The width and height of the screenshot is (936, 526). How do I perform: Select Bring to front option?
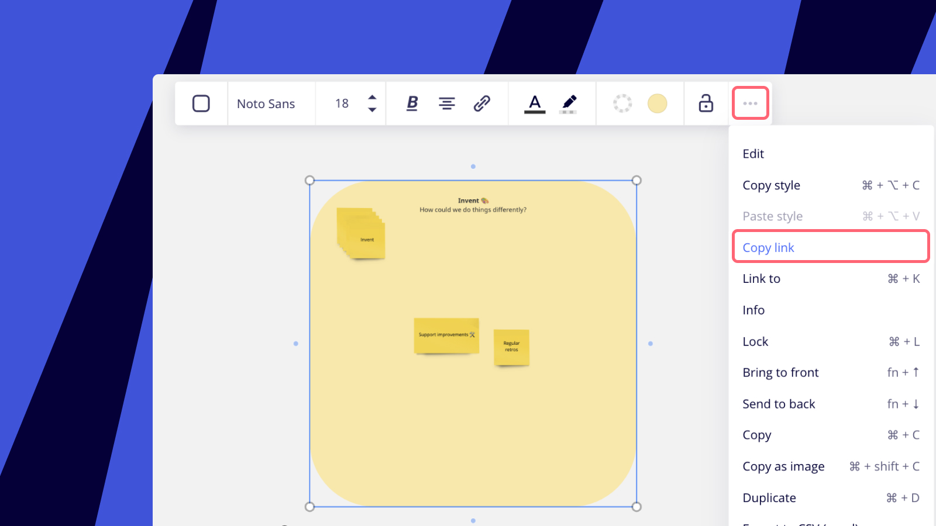point(780,373)
